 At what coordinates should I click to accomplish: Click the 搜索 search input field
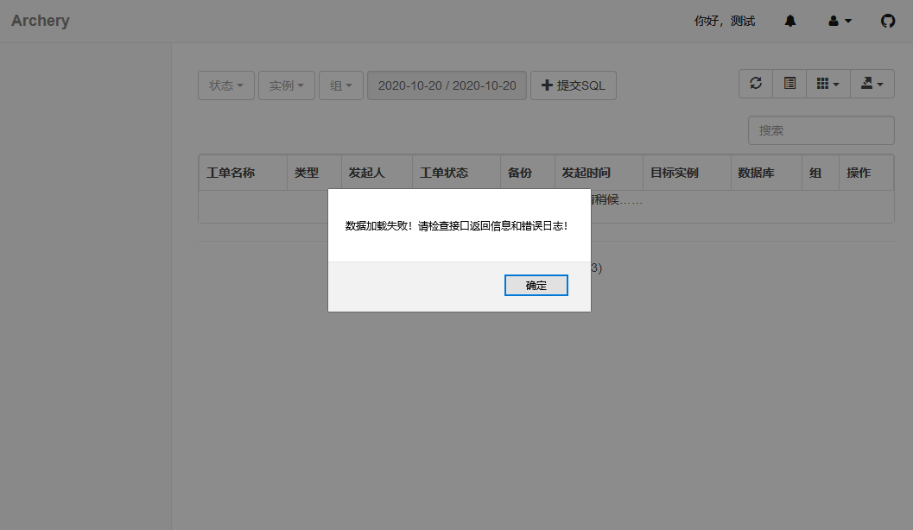point(820,129)
